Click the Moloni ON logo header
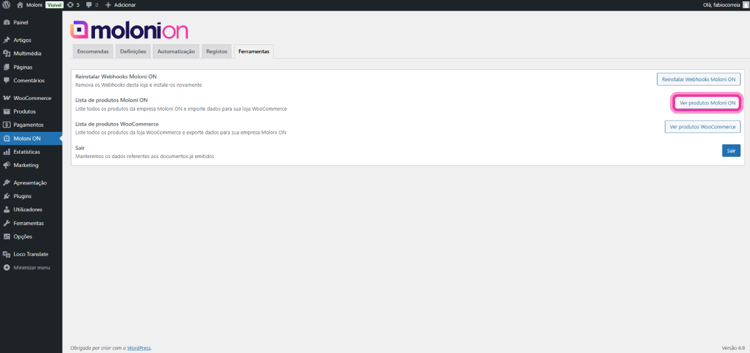Screen dimensions: 750x353 click(x=129, y=30)
